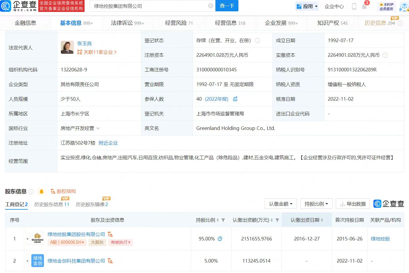Clear the search box with the X icon
The height and width of the screenshot is (273, 409).
[x=211, y=6]
